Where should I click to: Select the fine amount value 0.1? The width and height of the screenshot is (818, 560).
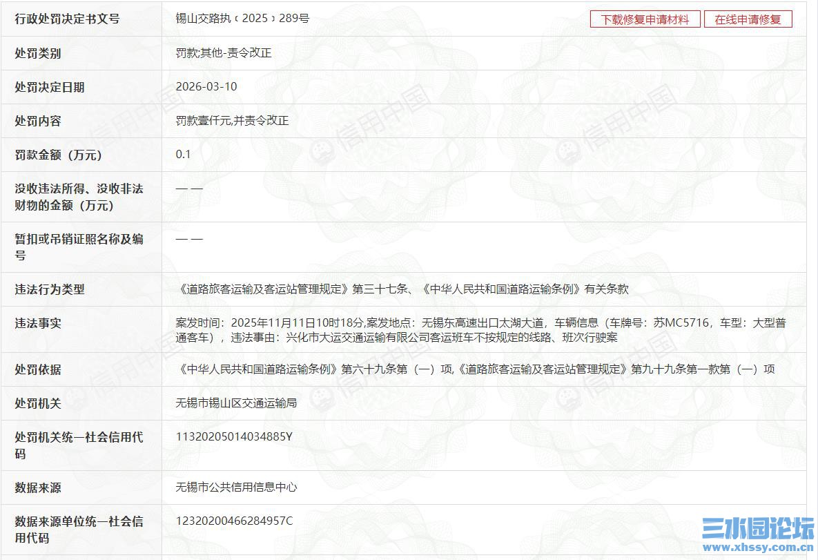183,155
